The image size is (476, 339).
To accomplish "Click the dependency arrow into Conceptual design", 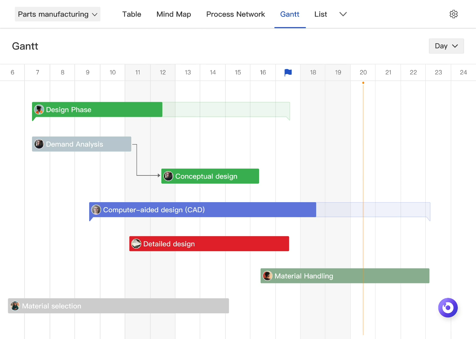I will [x=159, y=175].
